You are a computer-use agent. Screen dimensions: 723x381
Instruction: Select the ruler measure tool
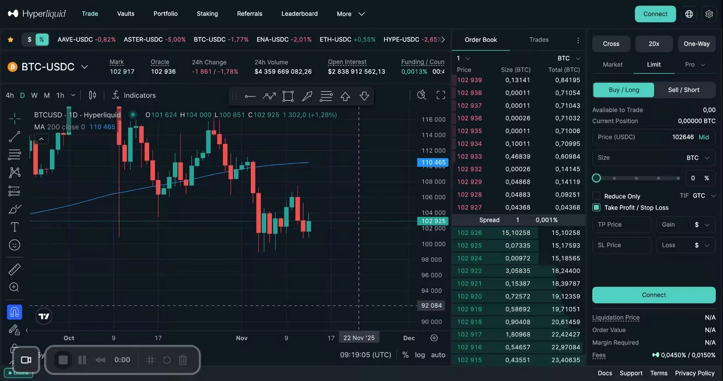15,269
